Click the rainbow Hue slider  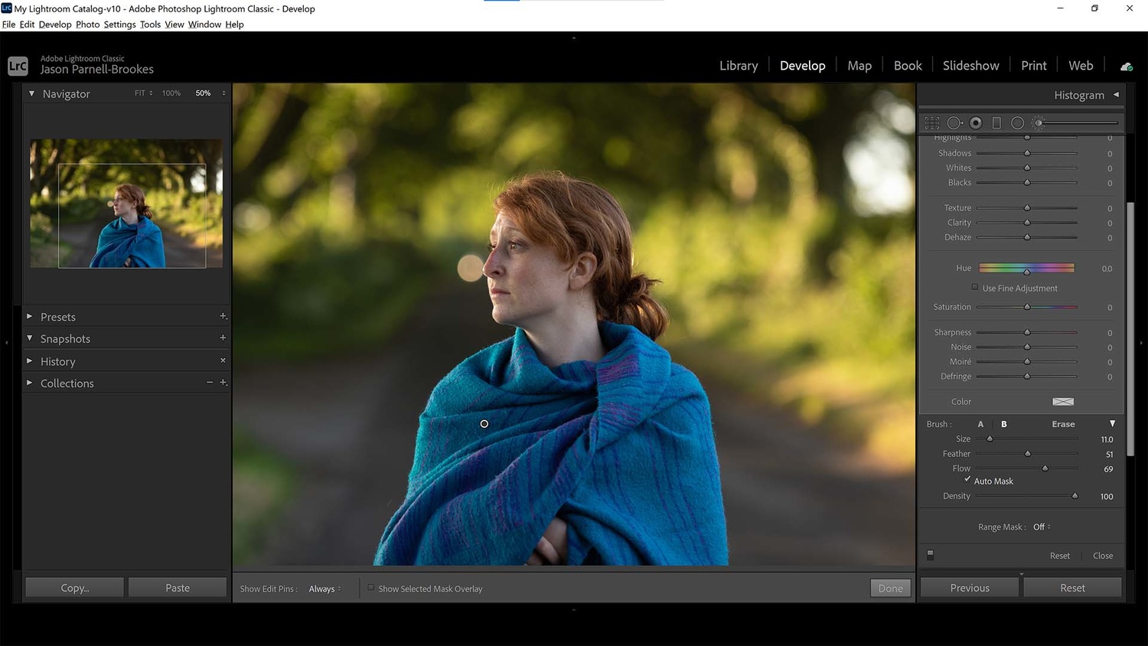[x=1026, y=268]
